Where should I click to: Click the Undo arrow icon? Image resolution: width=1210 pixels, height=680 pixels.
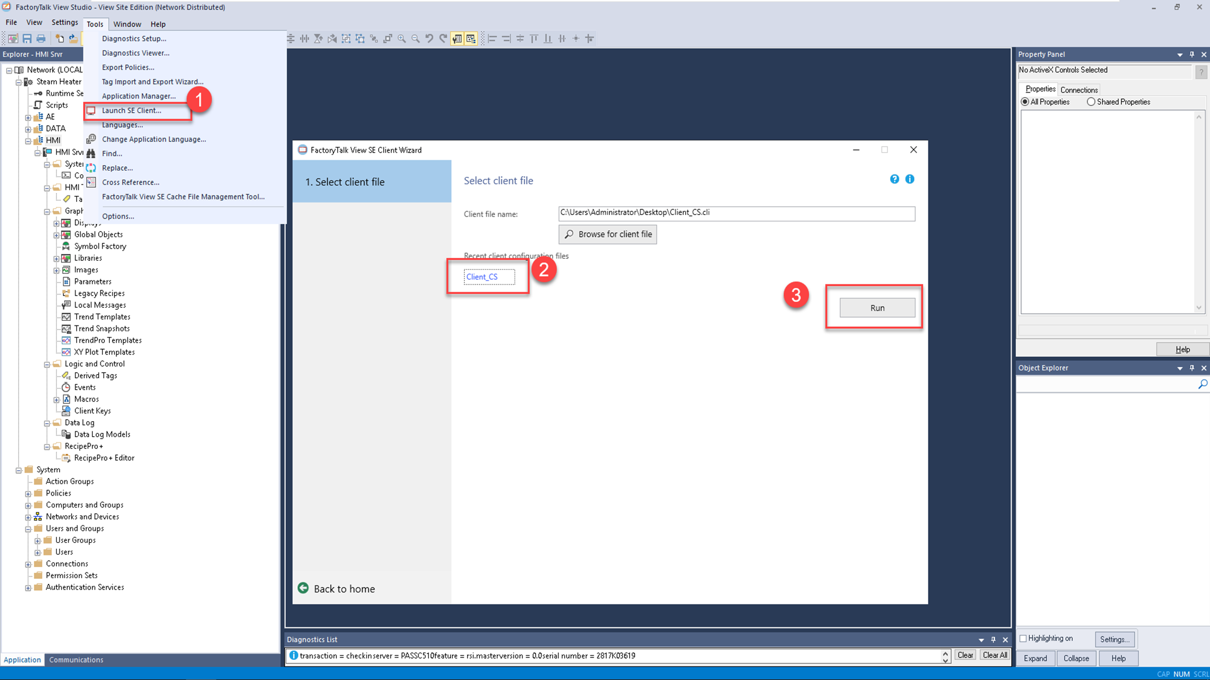click(x=429, y=38)
